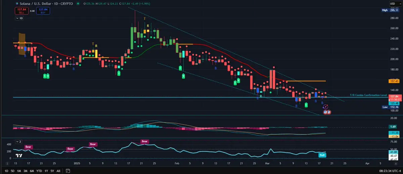Select the 5D date range
Screen dimensions: 403x174
point(13,171)
